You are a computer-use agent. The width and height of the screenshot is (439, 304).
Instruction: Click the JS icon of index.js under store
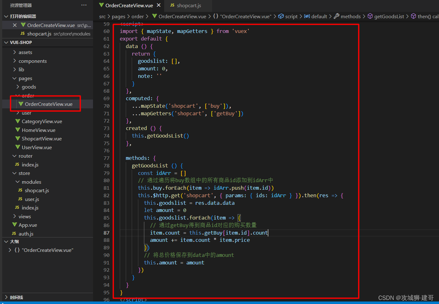tap(17, 208)
